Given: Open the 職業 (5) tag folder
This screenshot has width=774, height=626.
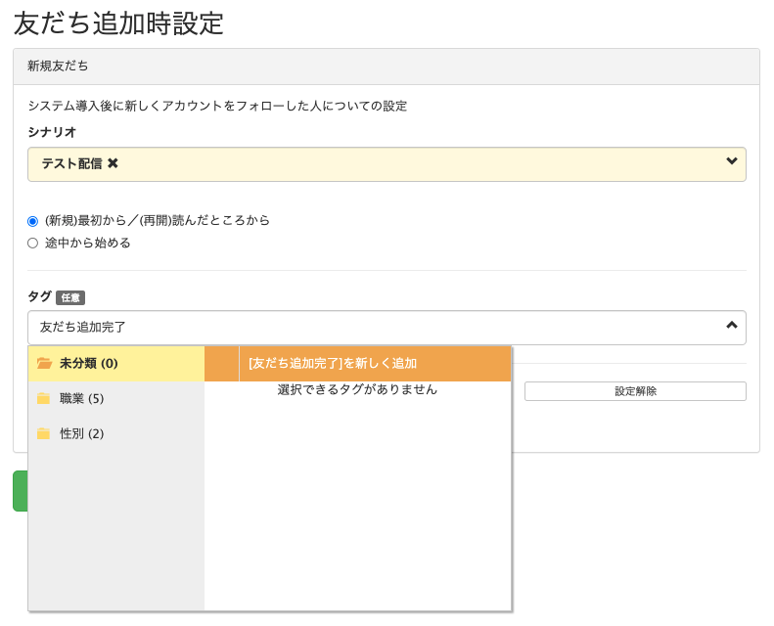Looking at the screenshot, I should coord(116,399).
